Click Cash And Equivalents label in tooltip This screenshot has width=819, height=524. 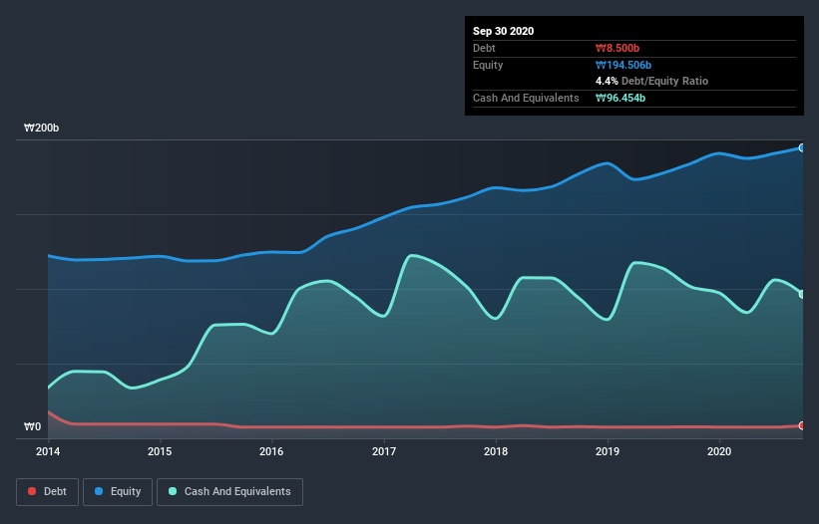pyautogui.click(x=526, y=98)
